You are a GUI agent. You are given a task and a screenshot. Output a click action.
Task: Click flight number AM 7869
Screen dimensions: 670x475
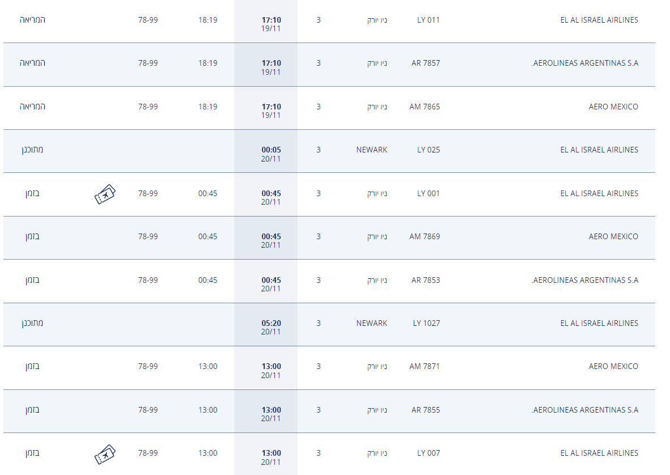[425, 236]
